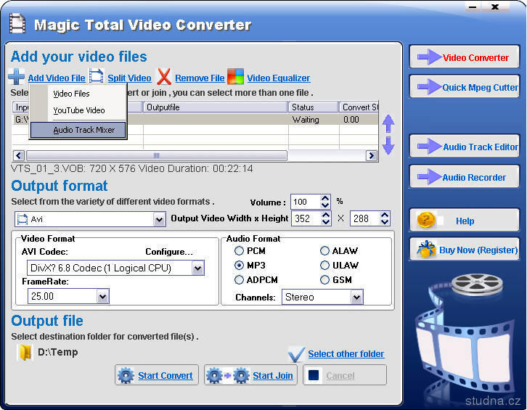Click the gold coin Help icon
The image size is (527, 410).
click(426, 220)
